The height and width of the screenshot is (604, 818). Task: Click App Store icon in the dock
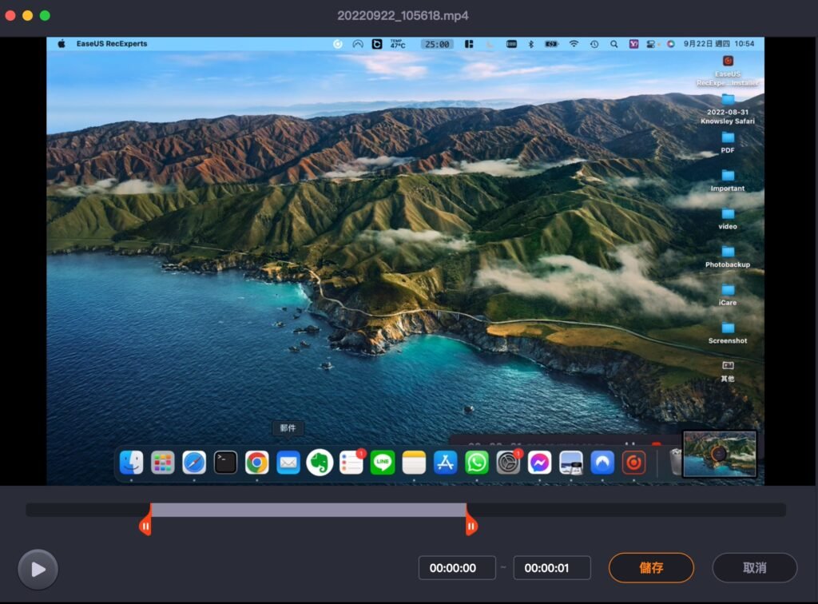(x=445, y=462)
